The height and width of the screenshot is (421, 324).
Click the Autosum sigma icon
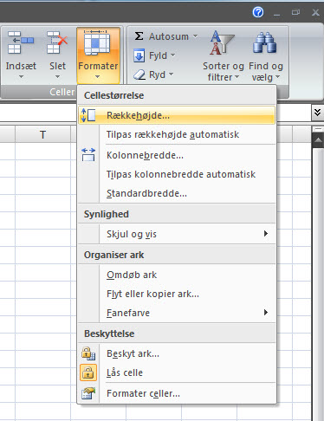click(x=139, y=36)
